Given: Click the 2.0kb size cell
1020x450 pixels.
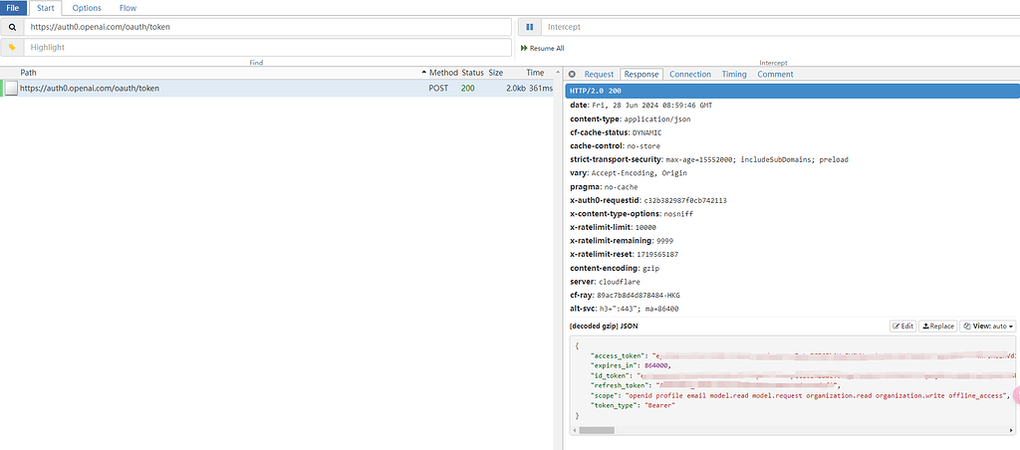Looking at the screenshot, I should click(x=515, y=88).
